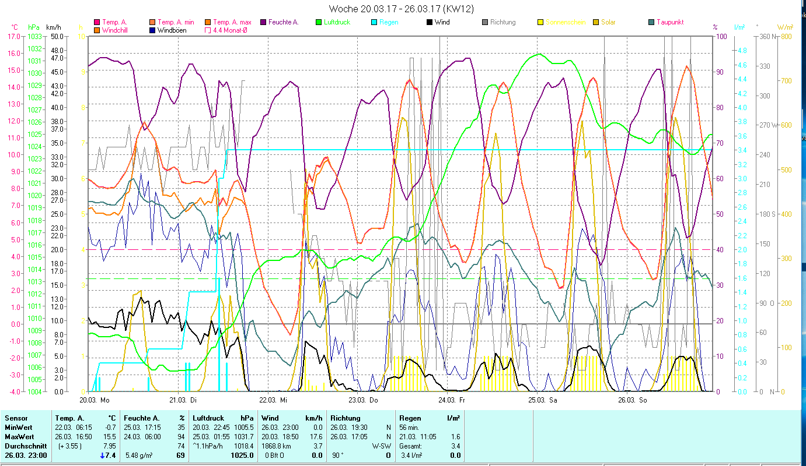Click the '24.03. Fr' day marker
Screen dimensions: 806x466
[452, 400]
